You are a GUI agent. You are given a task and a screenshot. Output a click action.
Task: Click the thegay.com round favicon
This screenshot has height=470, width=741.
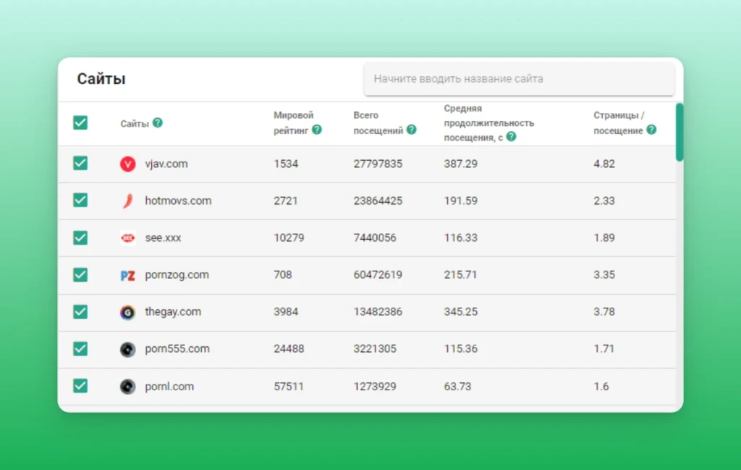127,312
